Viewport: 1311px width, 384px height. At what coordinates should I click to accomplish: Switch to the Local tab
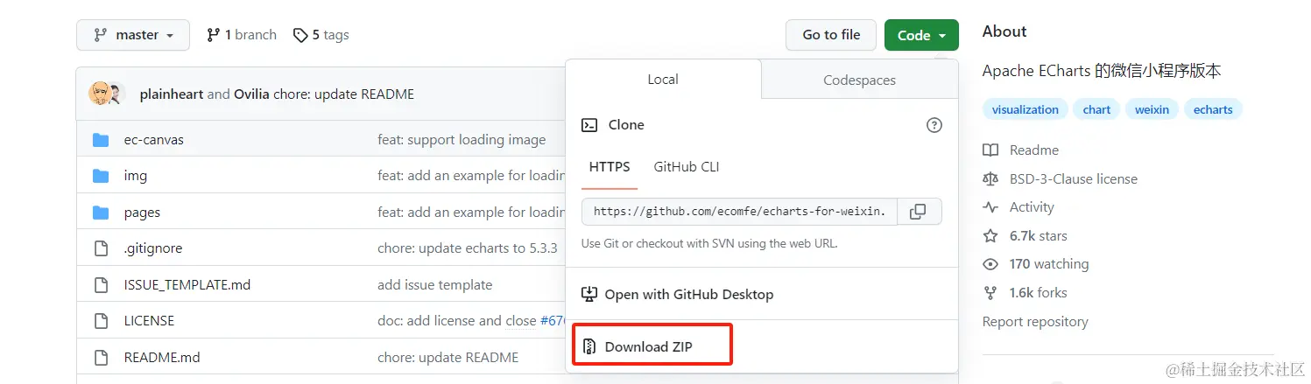(663, 79)
